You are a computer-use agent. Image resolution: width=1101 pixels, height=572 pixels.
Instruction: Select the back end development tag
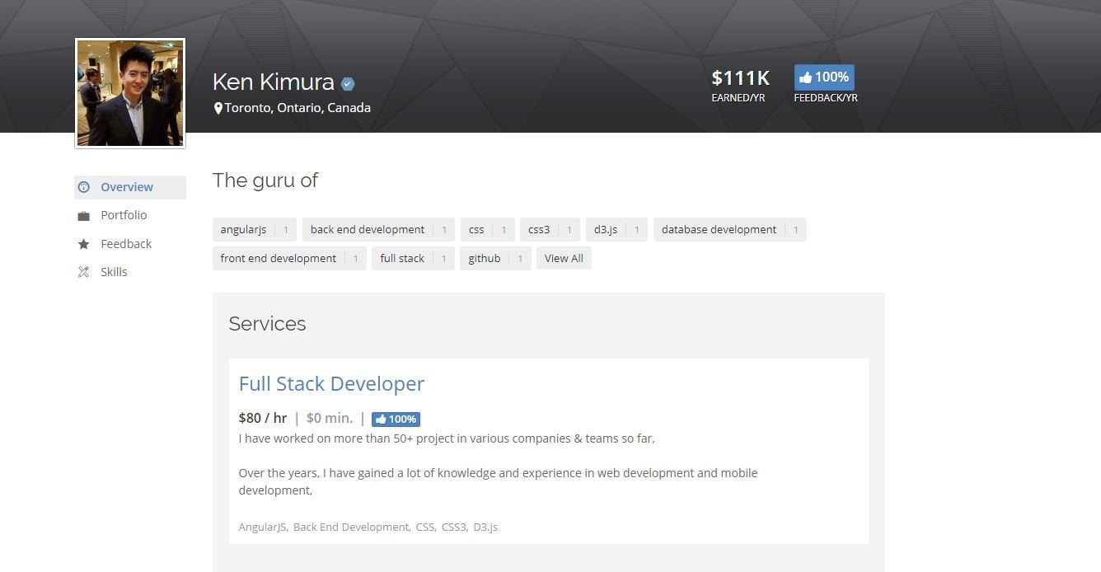(x=378, y=230)
